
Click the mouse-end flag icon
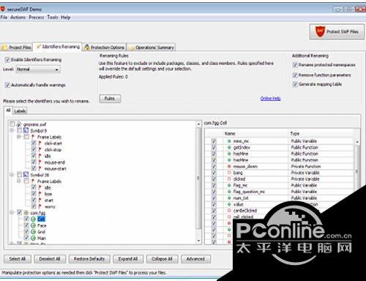[x=40, y=162]
